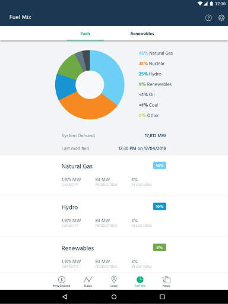The width and height of the screenshot is (228, 304).
Task: Click the 9% Renewables legend entry
Action: pos(155,84)
